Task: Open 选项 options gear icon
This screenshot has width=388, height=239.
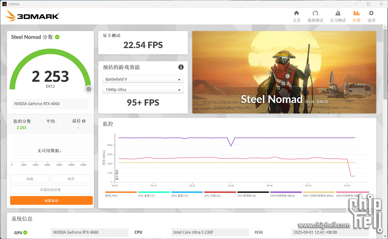Action: [x=371, y=16]
